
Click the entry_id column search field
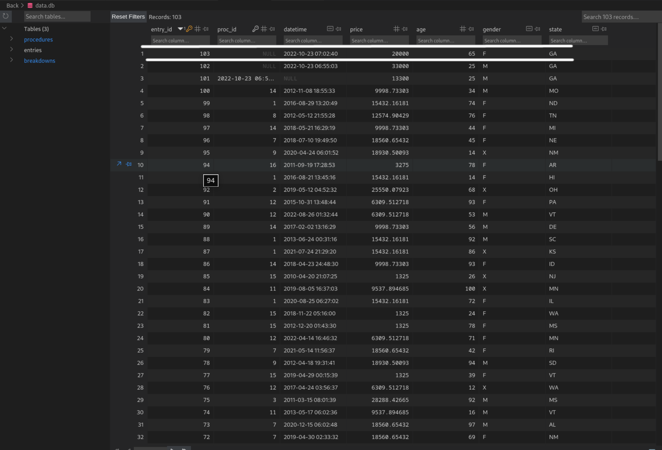coord(180,41)
